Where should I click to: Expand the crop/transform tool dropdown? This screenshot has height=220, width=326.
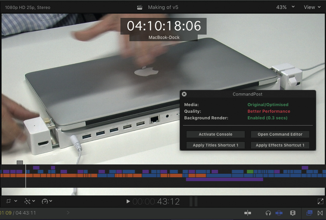11,201
